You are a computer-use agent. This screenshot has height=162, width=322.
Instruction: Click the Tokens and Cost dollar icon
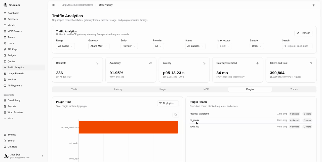(311, 63)
